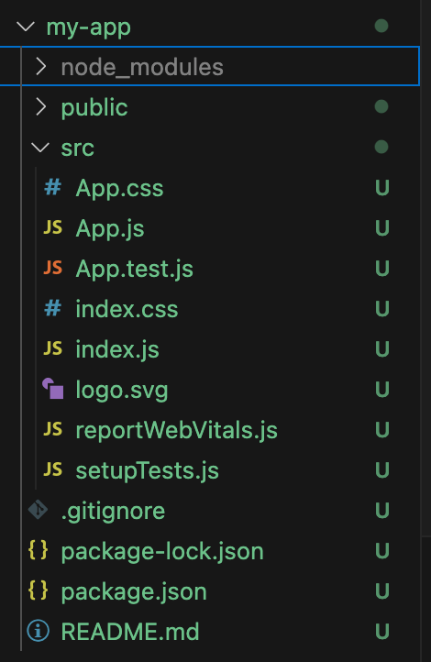
Task: Collapse the my-app root folder chevron
Action: coord(26,27)
